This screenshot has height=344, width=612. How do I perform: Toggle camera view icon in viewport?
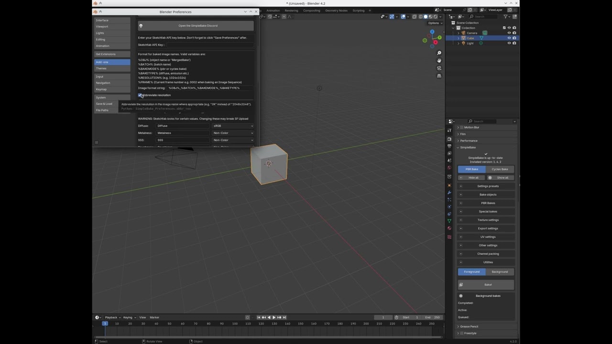tap(439, 68)
